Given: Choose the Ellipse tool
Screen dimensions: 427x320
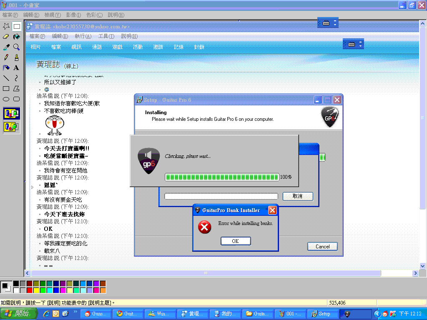Looking at the screenshot, I should 6,99.
